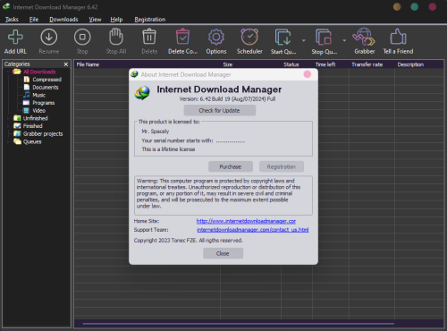Open the Support Team contact link
Screen dimensions: 447x331
[253, 230]
